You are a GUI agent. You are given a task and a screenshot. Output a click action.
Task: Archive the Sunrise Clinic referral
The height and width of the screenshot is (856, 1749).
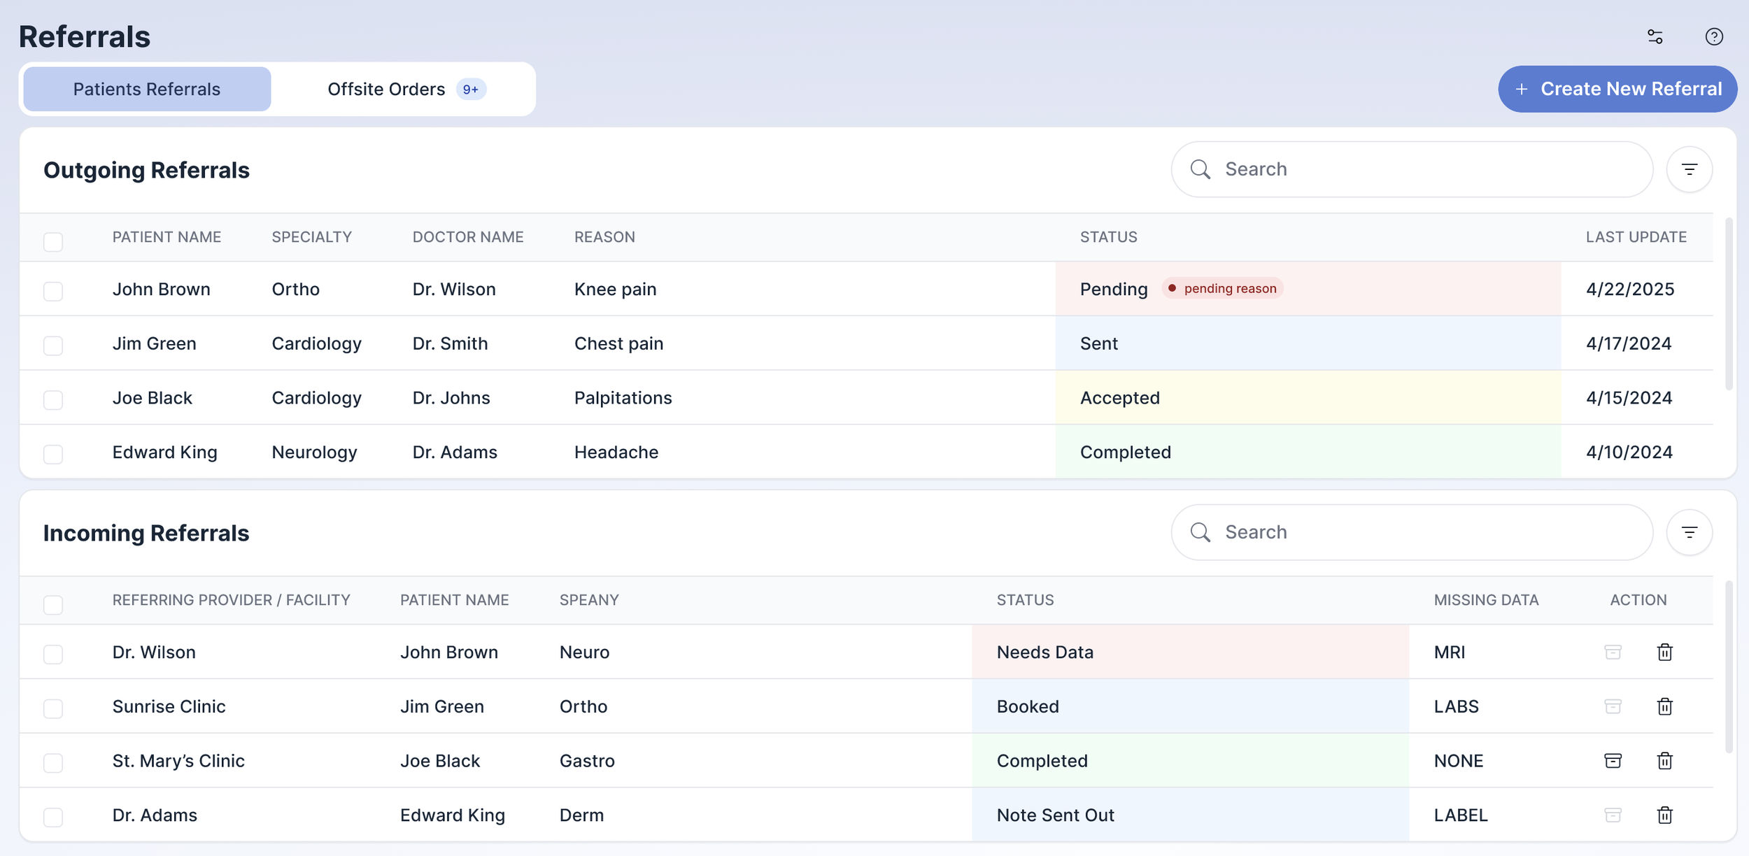1613,706
